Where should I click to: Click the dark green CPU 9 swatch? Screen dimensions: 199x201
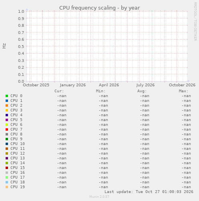(x=7, y=139)
